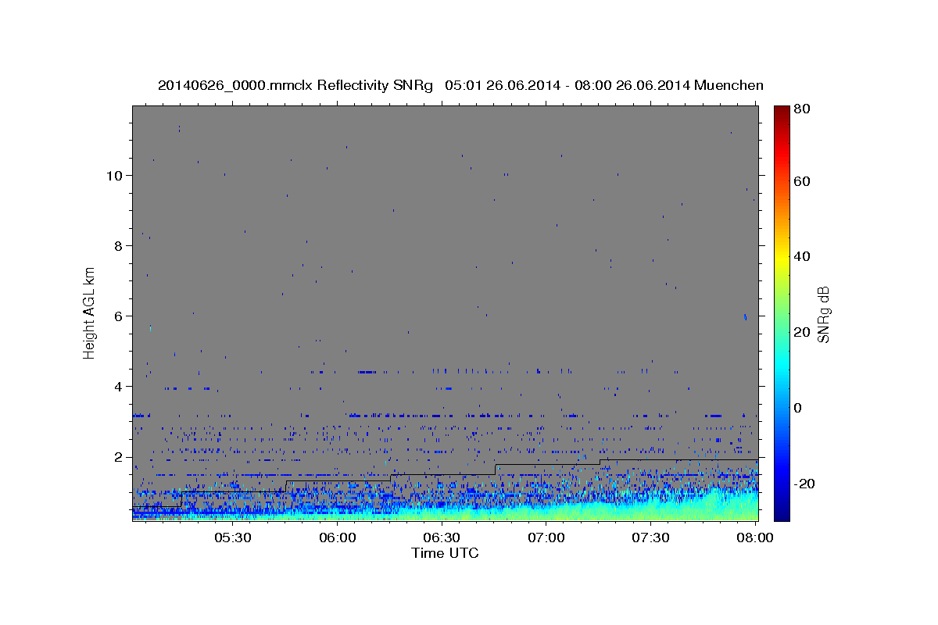The image size is (938, 625).
Task: Click the 07:30 time tick label
Action: tap(650, 537)
